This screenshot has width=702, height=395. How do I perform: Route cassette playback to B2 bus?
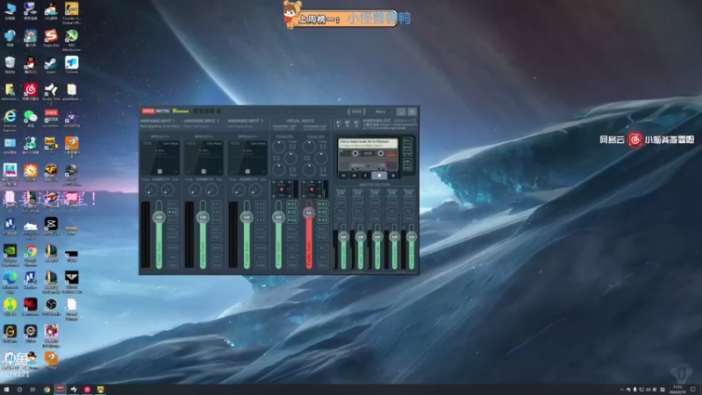407,168
